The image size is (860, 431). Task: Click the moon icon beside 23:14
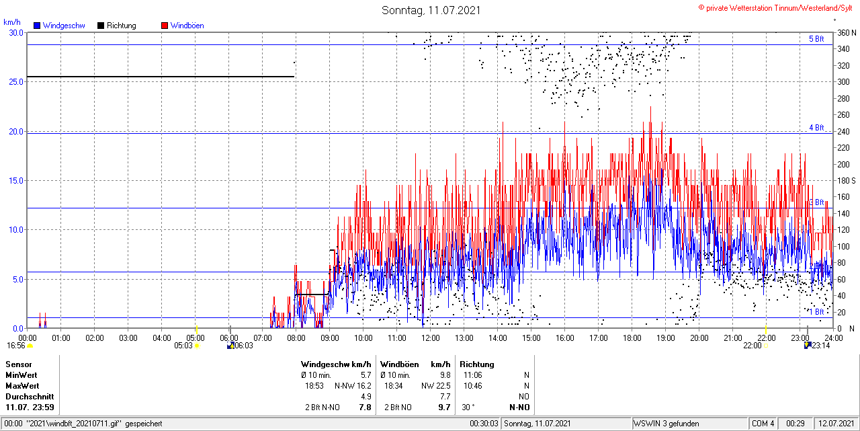click(x=808, y=346)
